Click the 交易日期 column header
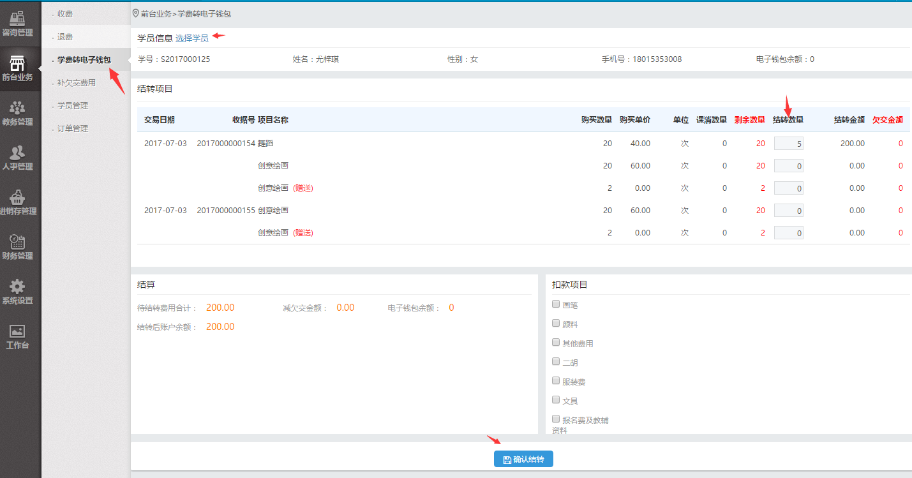Viewport: 912px width, 478px height. pos(160,120)
